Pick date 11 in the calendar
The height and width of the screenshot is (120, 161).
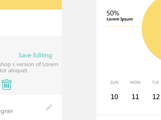tap(135, 97)
